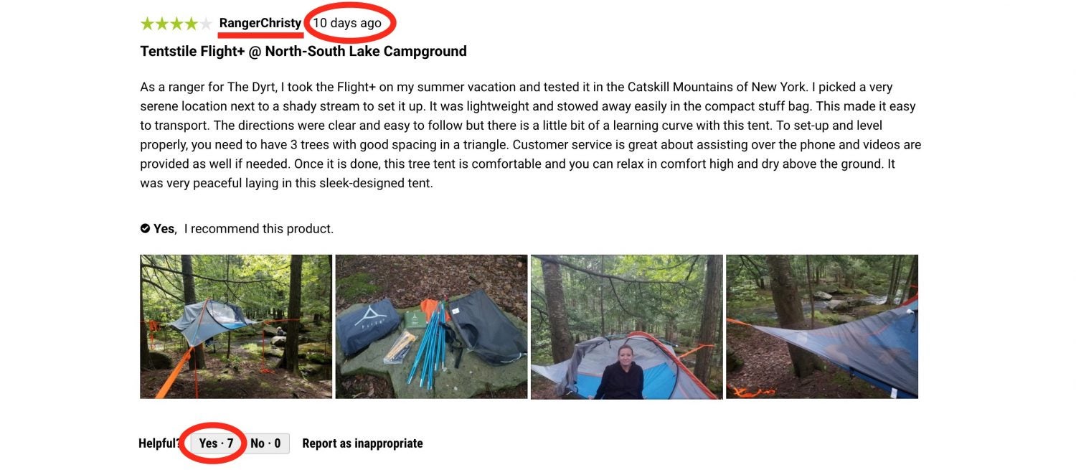This screenshot has height=470, width=1076.
Task: Open photo of tent rainfly near stream
Action: (822, 326)
